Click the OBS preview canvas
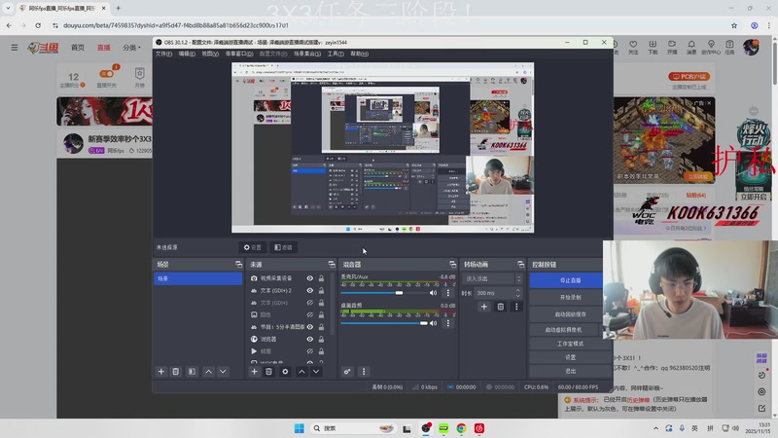 coord(382,148)
